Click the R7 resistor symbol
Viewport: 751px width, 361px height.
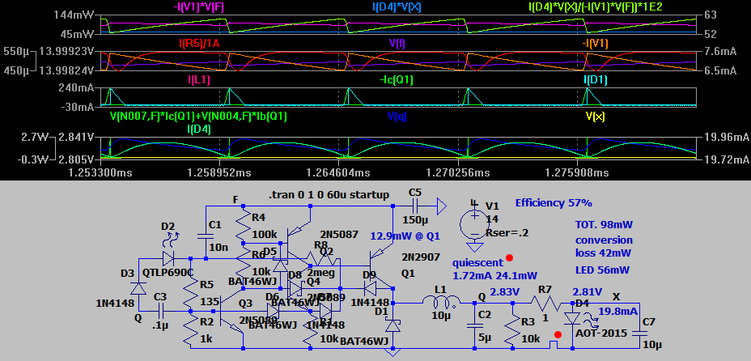pyautogui.click(x=545, y=302)
